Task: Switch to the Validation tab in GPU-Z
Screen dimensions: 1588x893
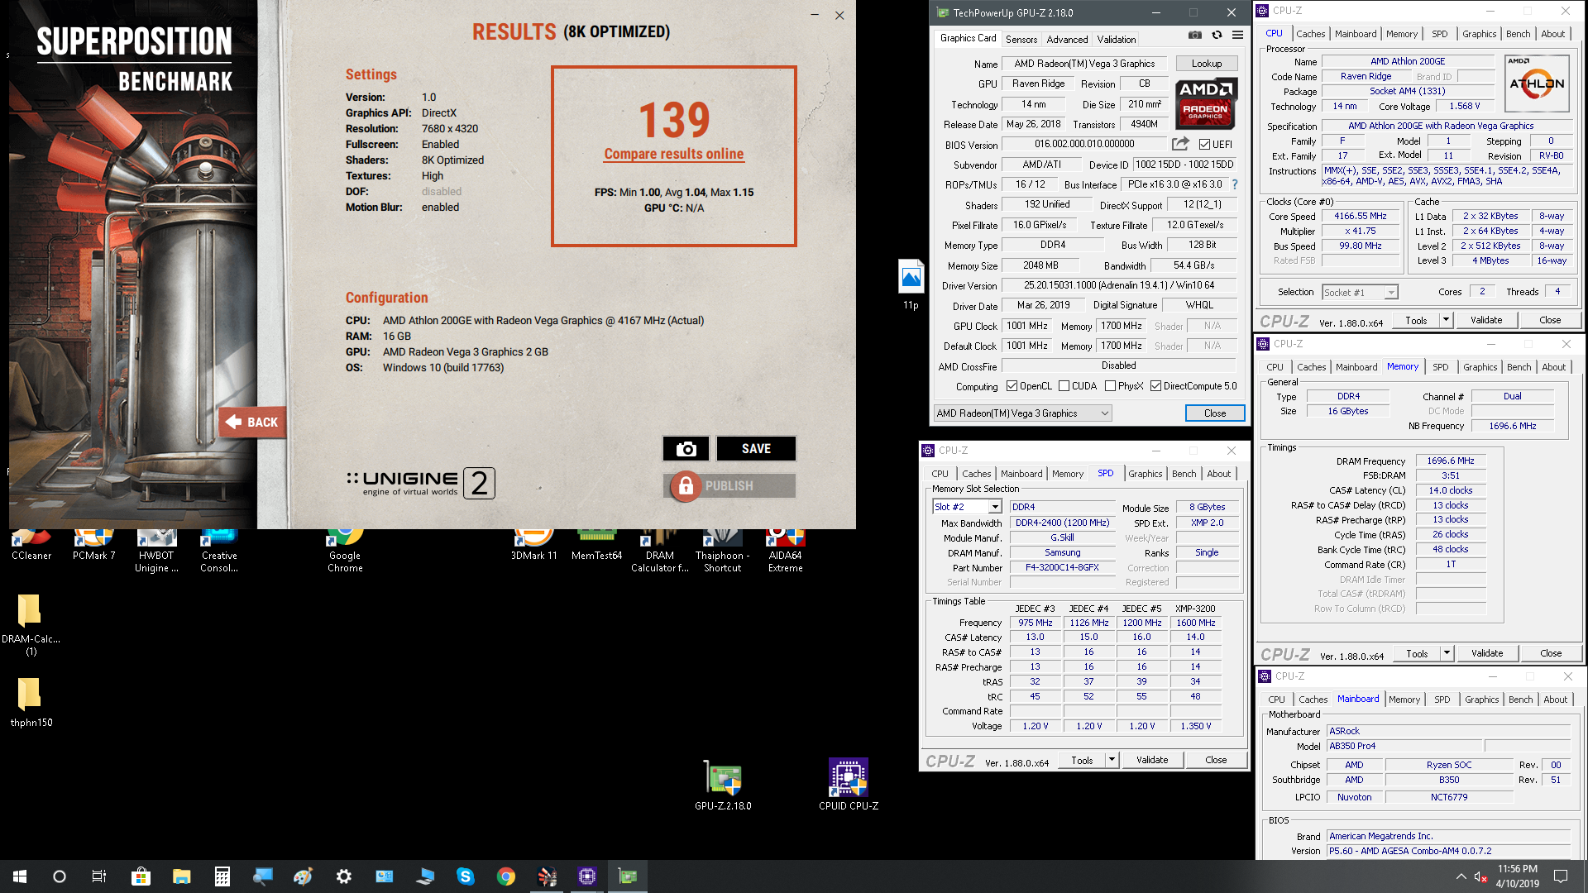Action: (x=1117, y=39)
